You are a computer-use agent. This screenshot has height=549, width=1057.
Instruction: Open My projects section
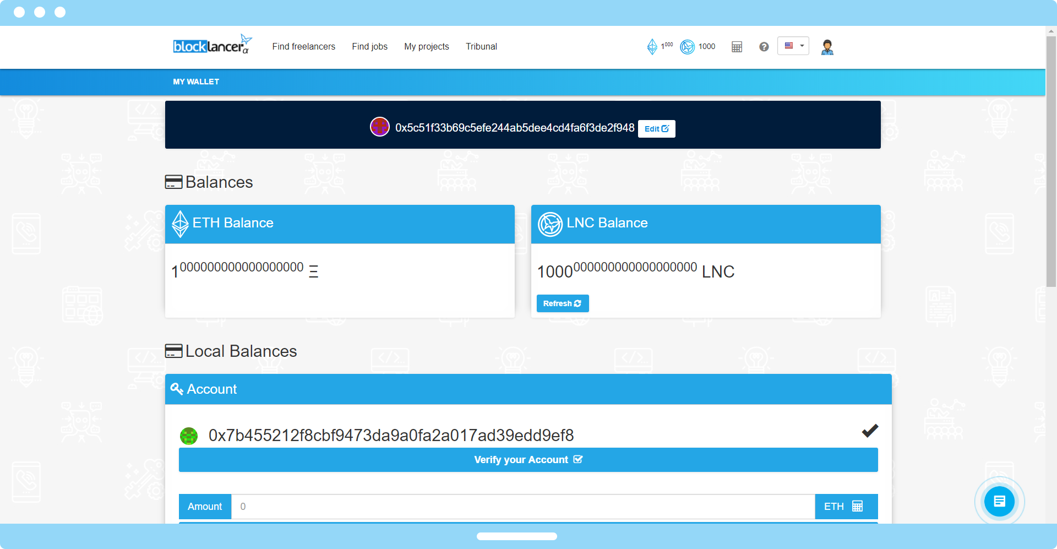click(x=426, y=46)
